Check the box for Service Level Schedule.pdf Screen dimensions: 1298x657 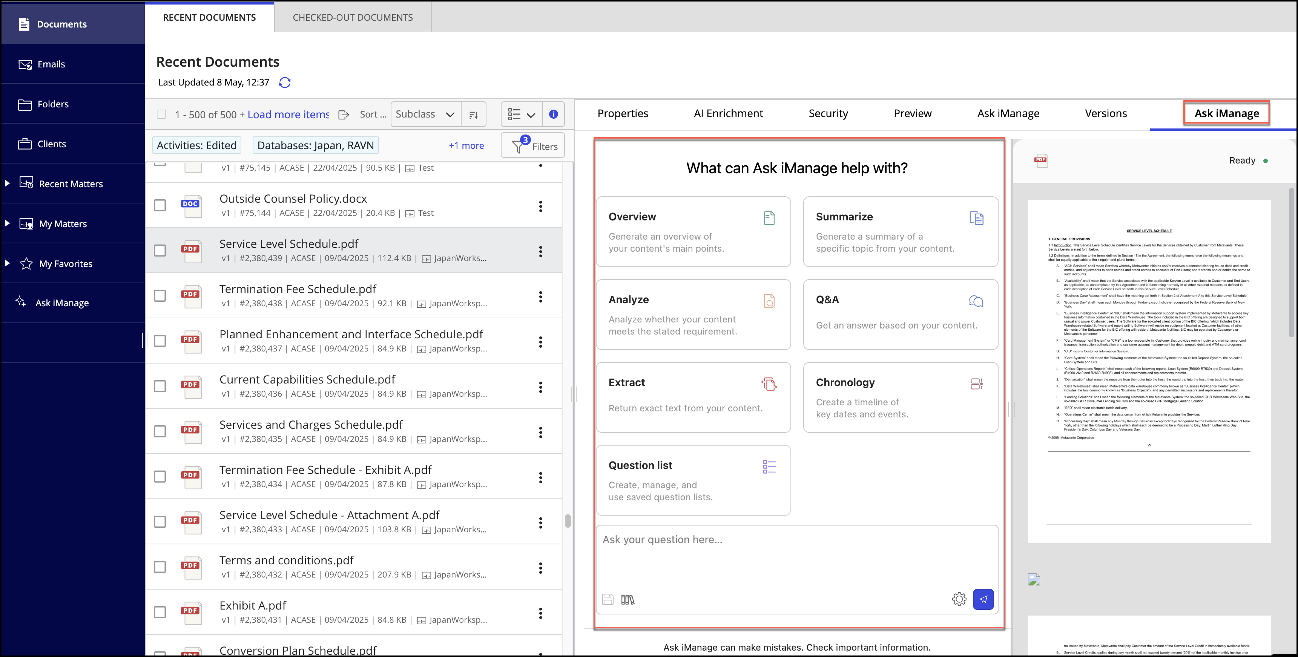(160, 250)
